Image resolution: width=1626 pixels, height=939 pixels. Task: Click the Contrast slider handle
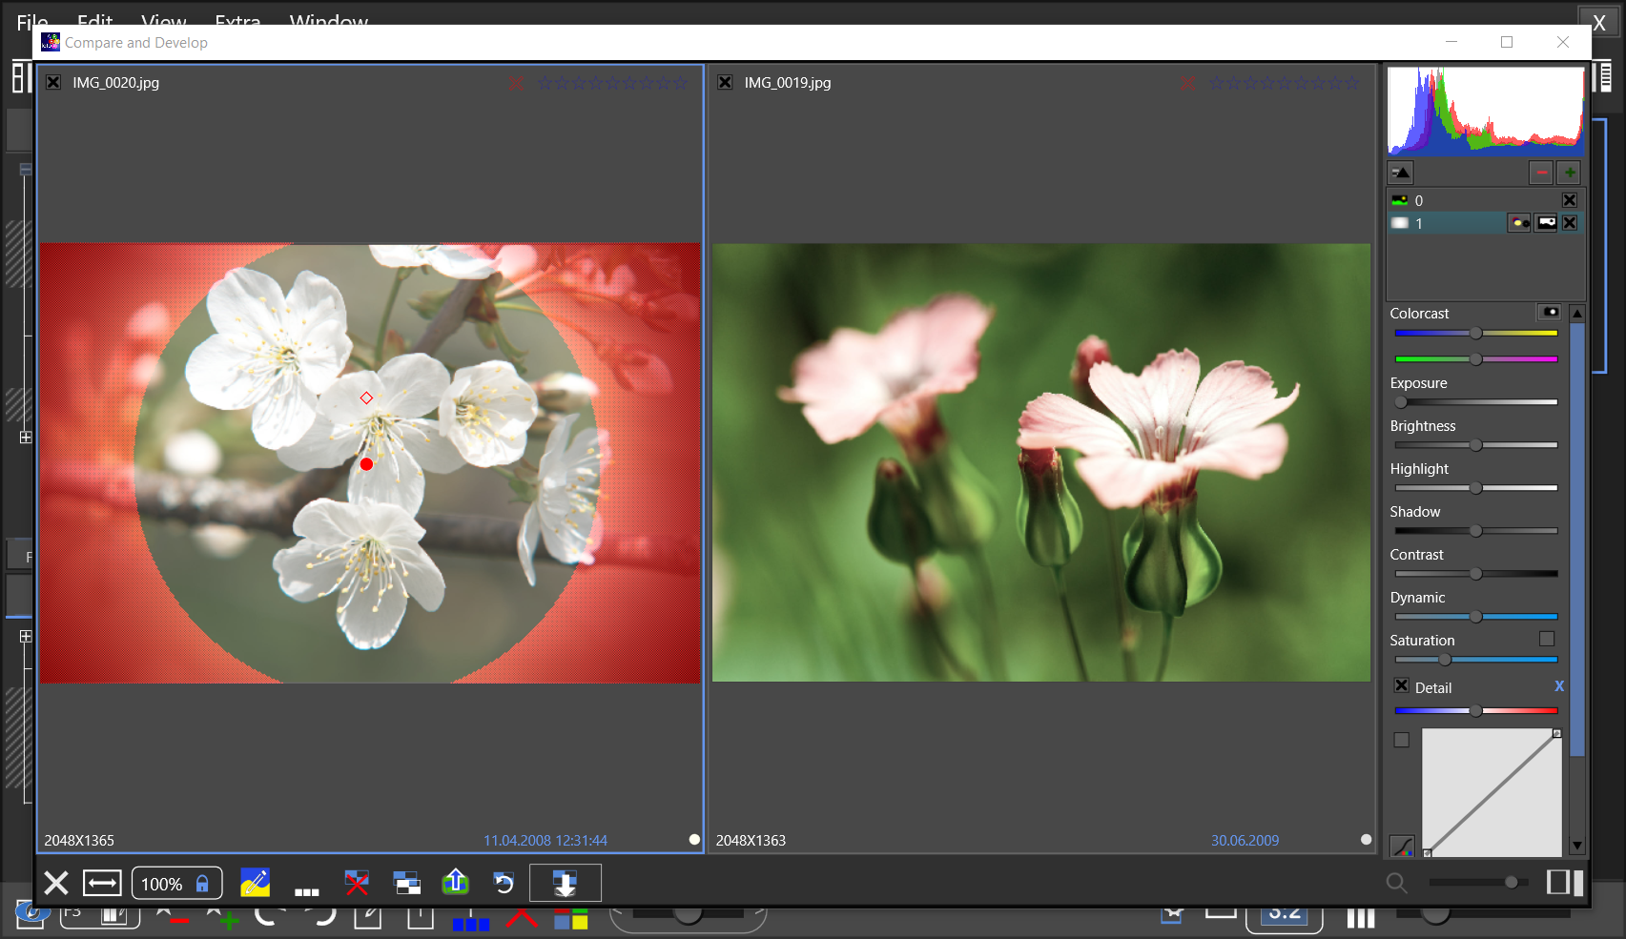point(1475,574)
